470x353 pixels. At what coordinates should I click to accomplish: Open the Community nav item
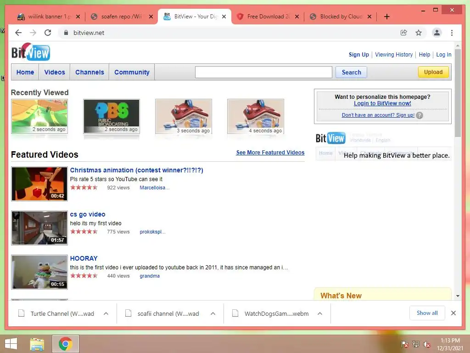[132, 72]
